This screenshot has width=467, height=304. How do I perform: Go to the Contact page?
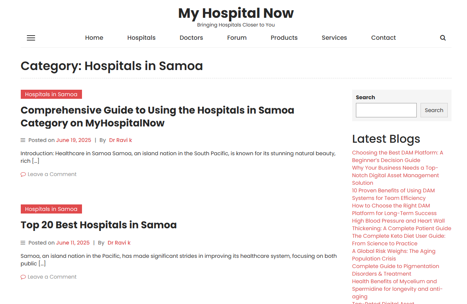tap(383, 37)
